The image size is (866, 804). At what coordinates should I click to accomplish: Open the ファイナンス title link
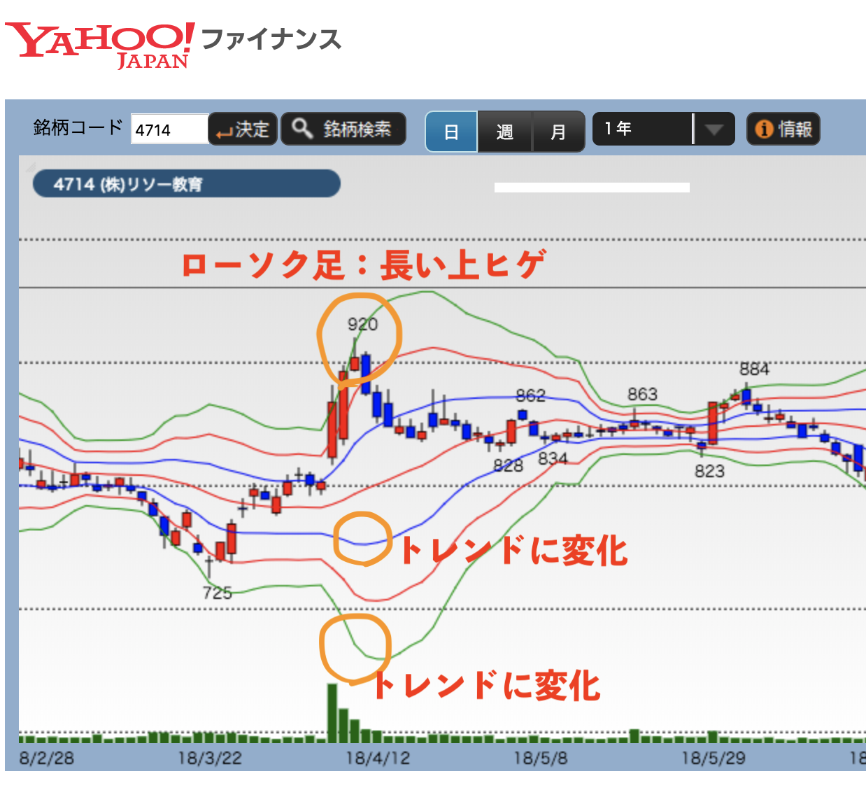(x=271, y=39)
